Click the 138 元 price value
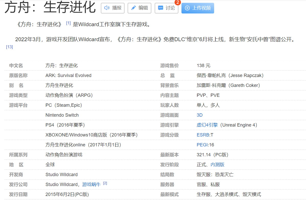The image size is (306, 200). point(203,66)
